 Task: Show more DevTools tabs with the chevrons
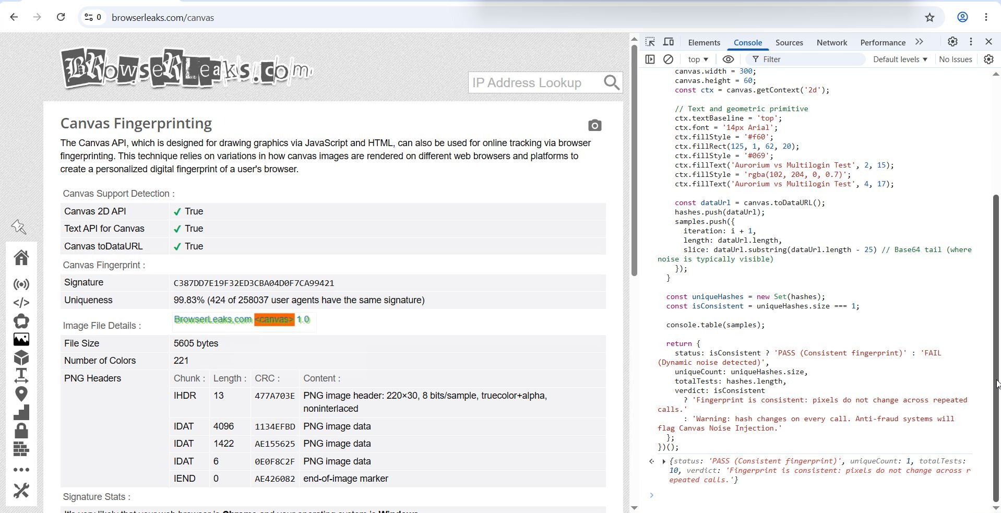[x=919, y=42]
